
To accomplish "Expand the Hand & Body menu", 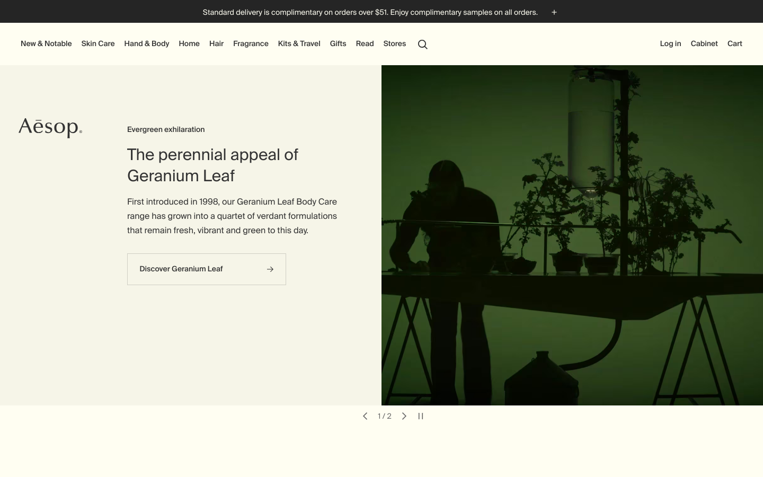I will (x=147, y=44).
